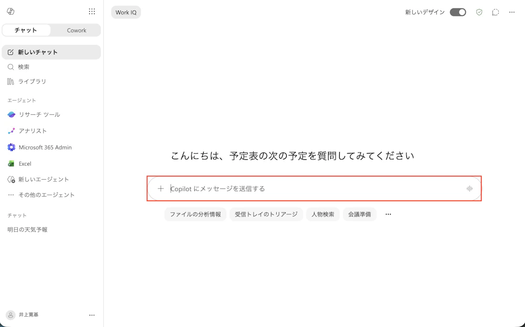Select the 会議準備 suggestion
Screen dimensions: 525x327
360,214
